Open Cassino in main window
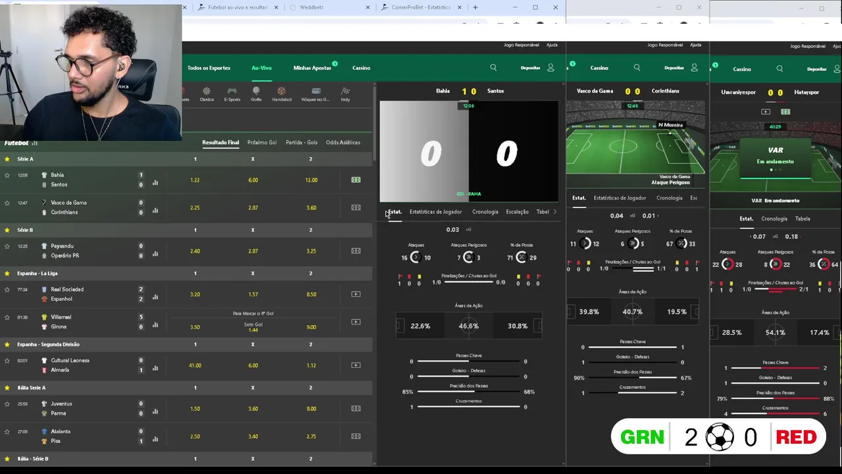 click(x=361, y=68)
